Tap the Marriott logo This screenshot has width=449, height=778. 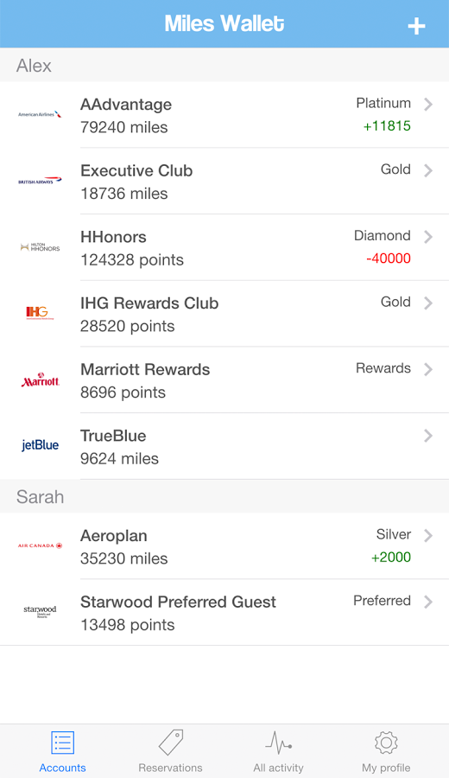click(x=40, y=379)
